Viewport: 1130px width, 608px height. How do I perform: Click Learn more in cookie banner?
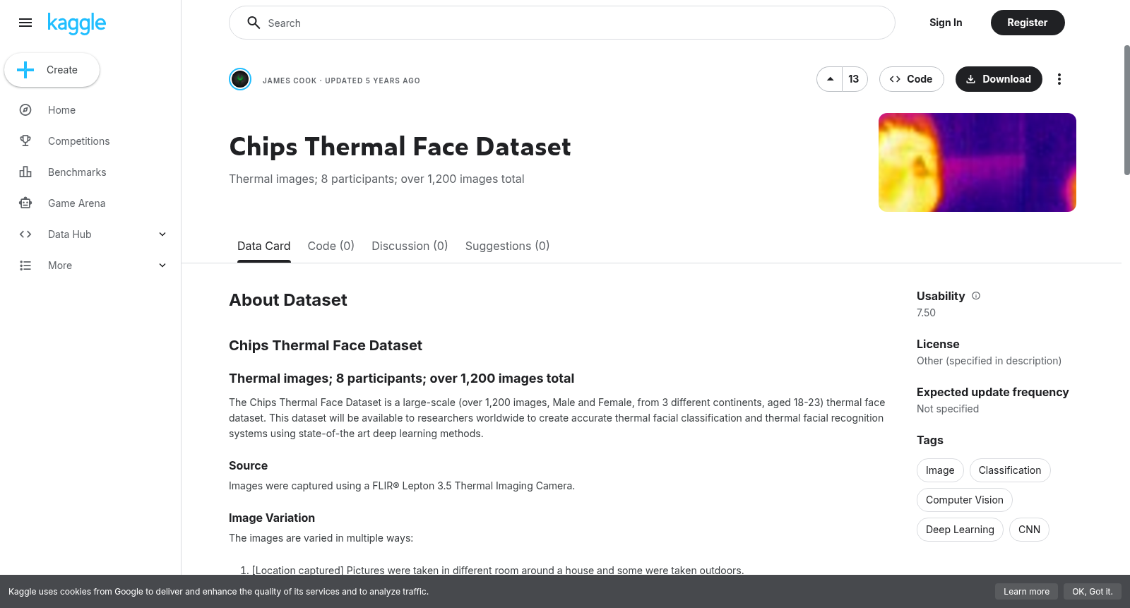(1026, 592)
